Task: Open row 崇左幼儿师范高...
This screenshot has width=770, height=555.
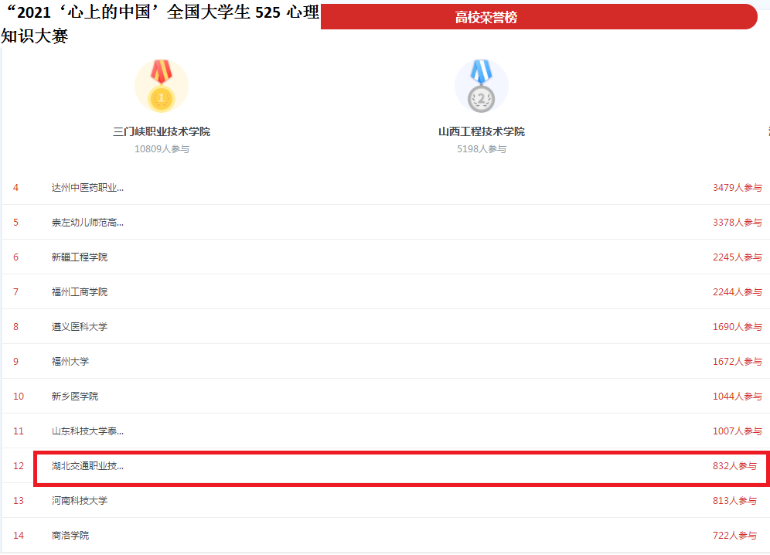Action: [x=386, y=223]
